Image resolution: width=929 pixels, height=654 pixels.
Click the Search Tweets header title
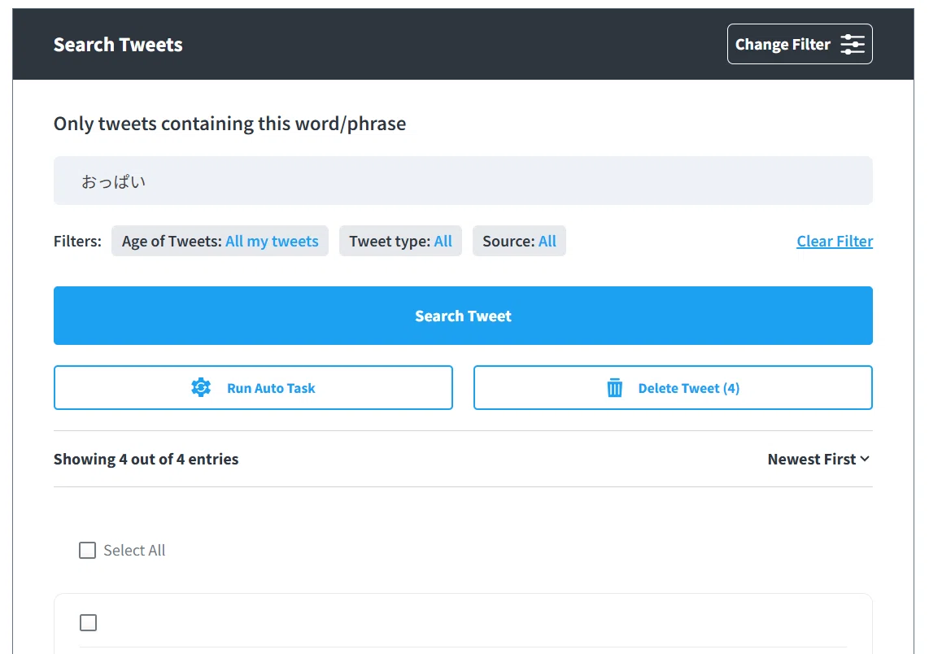pos(119,45)
